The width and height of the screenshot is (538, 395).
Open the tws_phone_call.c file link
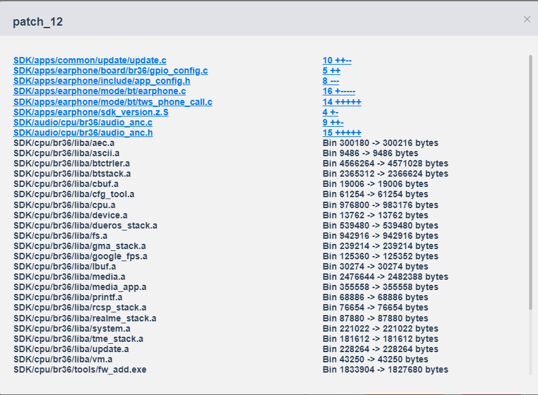point(113,102)
